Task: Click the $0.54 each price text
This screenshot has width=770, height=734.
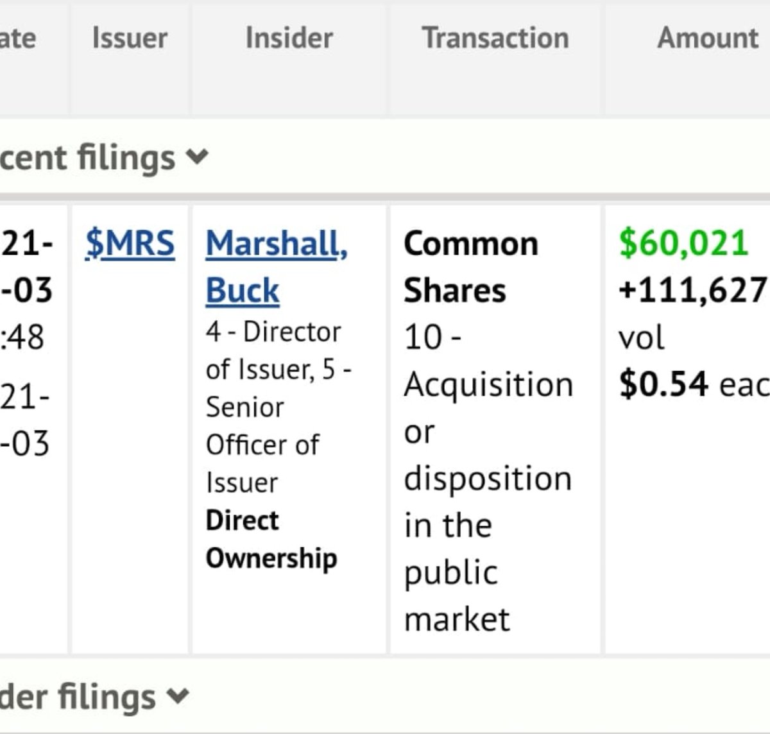Action: (694, 384)
